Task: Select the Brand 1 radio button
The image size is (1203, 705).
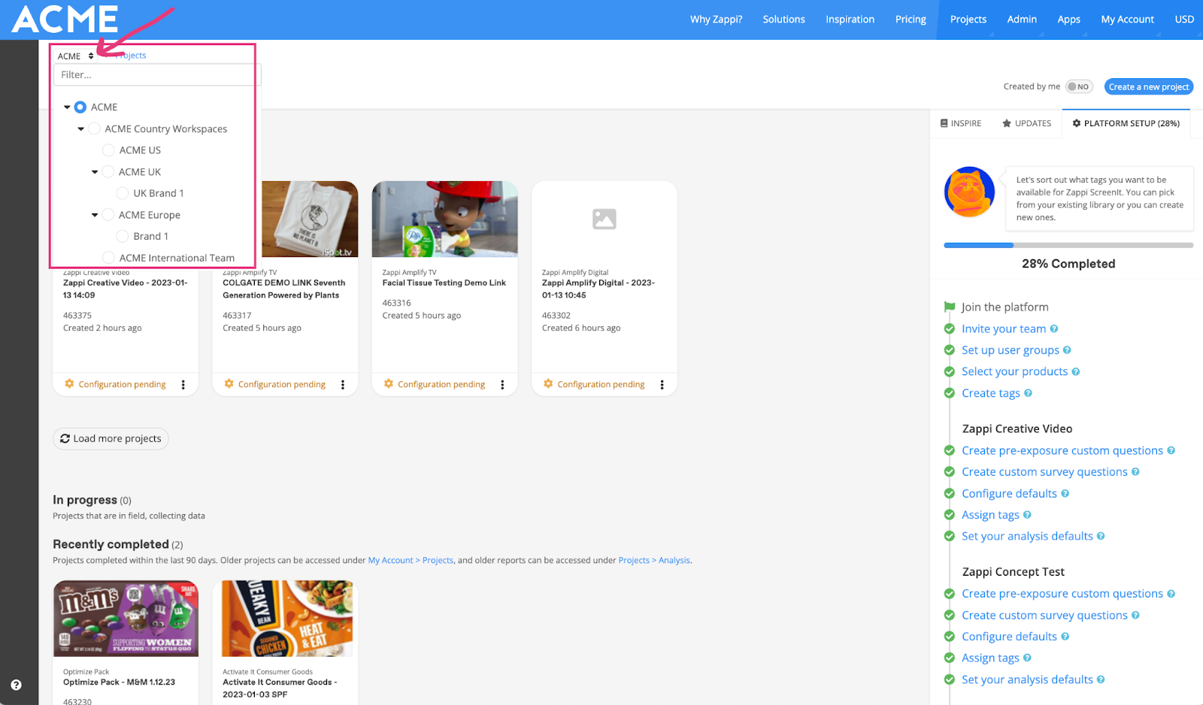Action: pyautogui.click(x=123, y=236)
